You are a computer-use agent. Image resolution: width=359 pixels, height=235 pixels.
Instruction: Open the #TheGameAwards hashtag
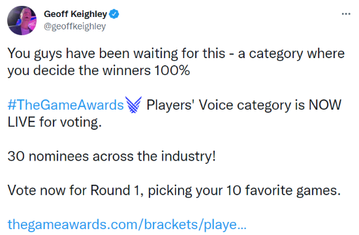click(x=66, y=105)
